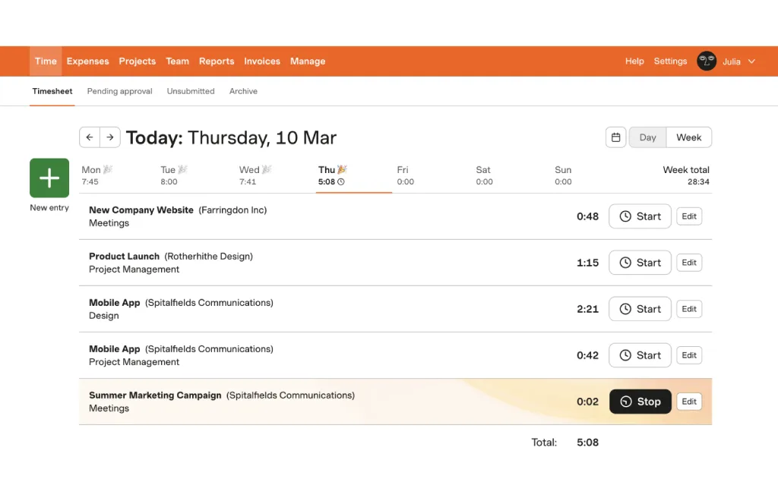
Task: Open the Help link
Action: pyautogui.click(x=634, y=61)
